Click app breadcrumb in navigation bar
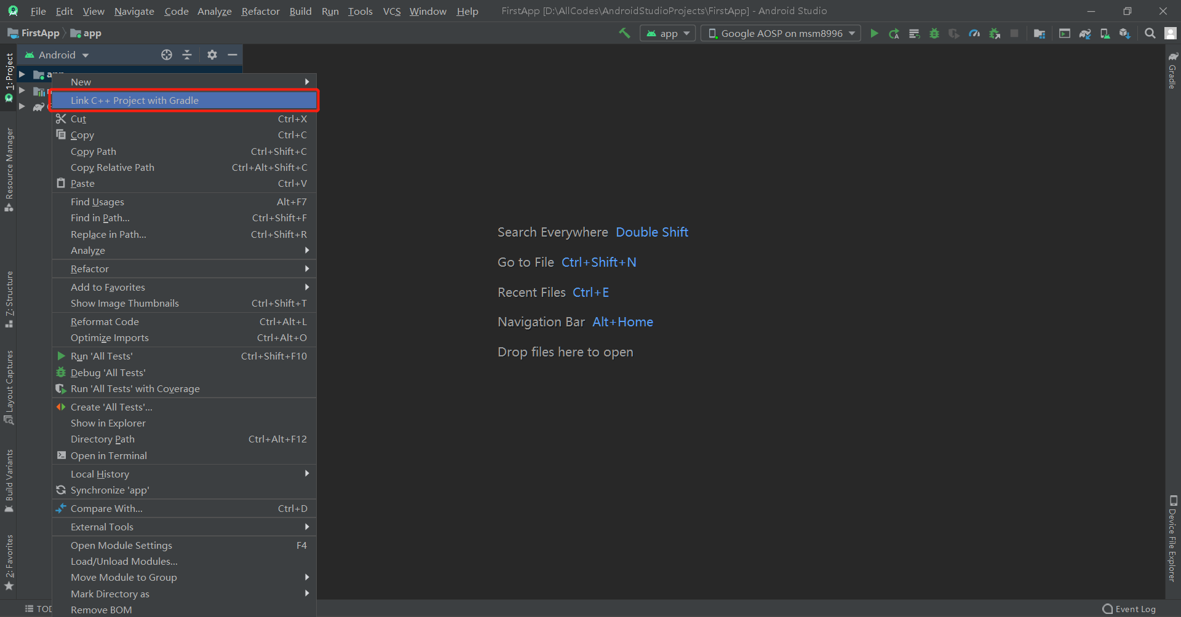Image resolution: width=1181 pixels, height=617 pixels. point(86,33)
